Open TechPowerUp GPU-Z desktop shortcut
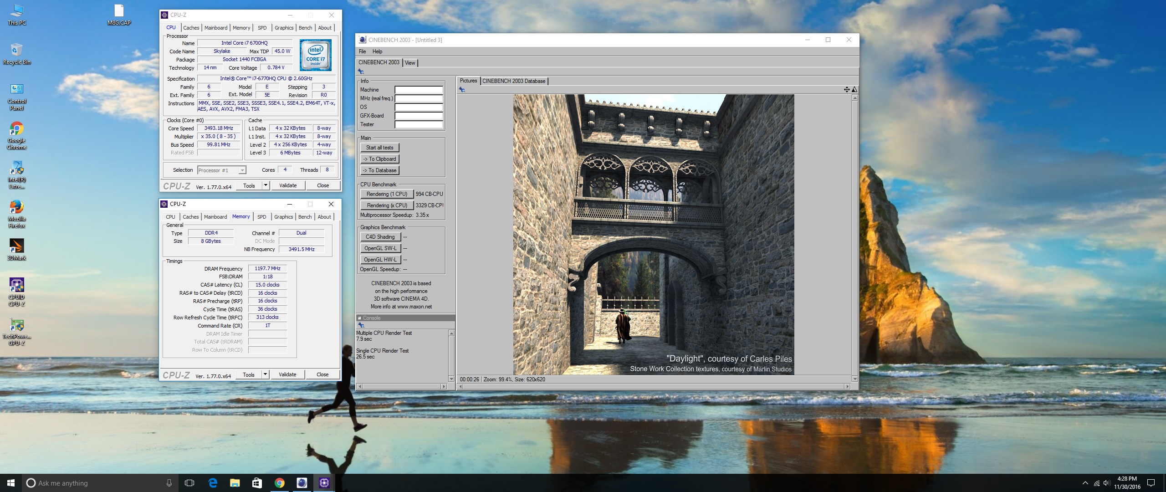Image resolution: width=1166 pixels, height=492 pixels. [x=17, y=331]
